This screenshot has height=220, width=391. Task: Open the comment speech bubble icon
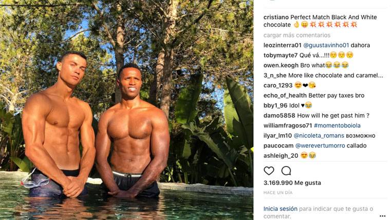pos(286,171)
